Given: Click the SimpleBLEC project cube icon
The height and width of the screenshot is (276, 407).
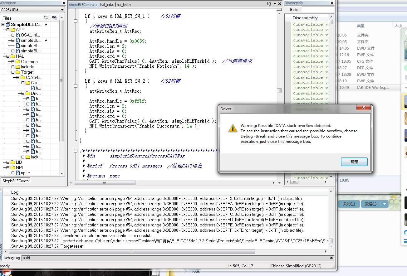Looking at the screenshot, I should coord(8,24).
